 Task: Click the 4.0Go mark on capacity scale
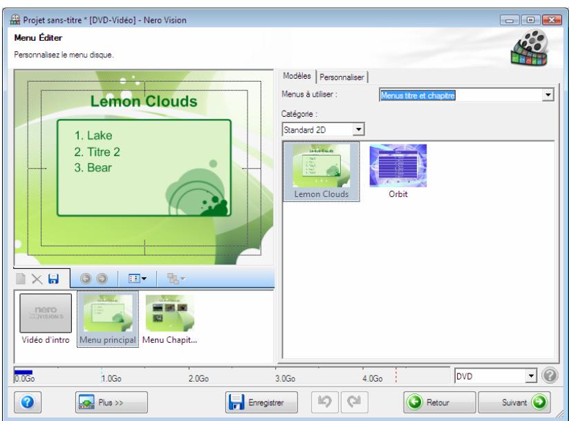tap(373, 379)
